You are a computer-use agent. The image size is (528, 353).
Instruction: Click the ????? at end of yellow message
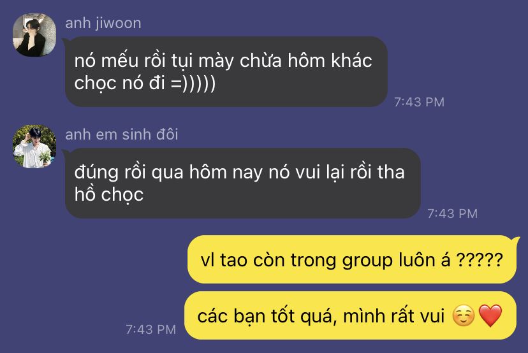pyautogui.click(x=480, y=260)
